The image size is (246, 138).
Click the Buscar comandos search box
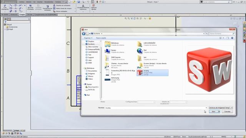tap(216, 2)
